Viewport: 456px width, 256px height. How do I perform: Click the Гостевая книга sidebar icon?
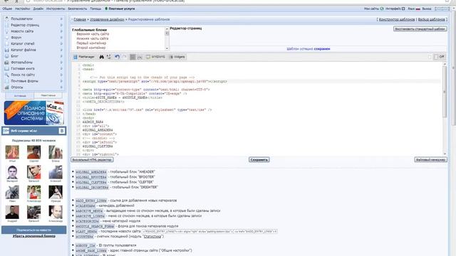tap(7, 68)
